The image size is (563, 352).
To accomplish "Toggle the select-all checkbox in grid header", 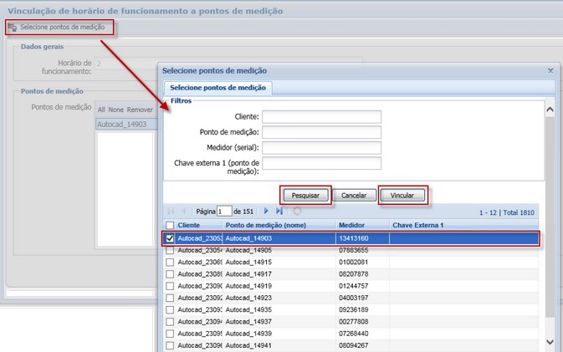I will pyautogui.click(x=171, y=226).
